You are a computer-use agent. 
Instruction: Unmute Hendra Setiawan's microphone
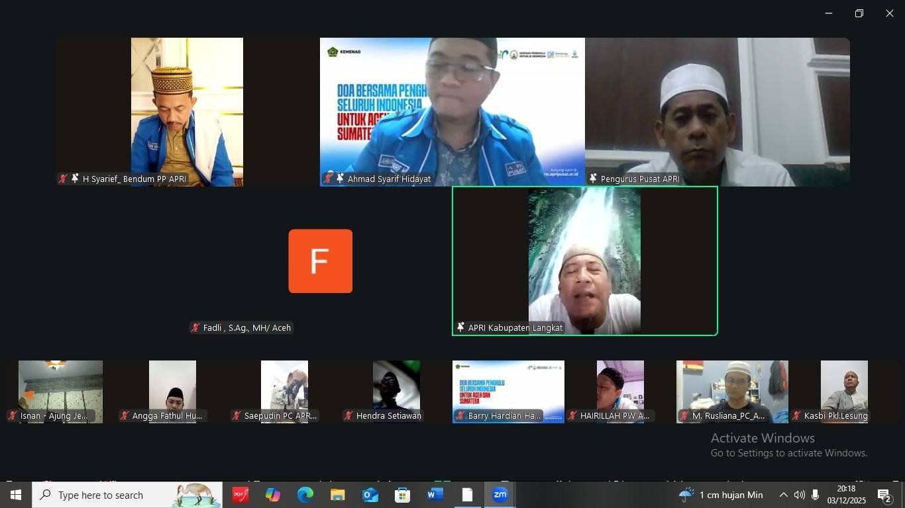(346, 416)
